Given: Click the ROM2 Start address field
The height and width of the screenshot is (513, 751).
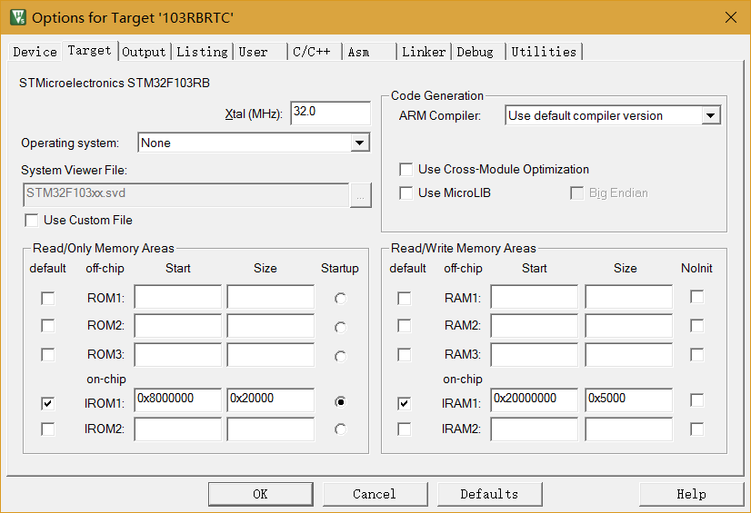Looking at the screenshot, I should 177,326.
